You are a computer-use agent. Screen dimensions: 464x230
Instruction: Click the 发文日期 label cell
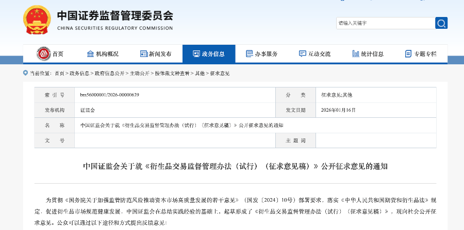click(295, 110)
